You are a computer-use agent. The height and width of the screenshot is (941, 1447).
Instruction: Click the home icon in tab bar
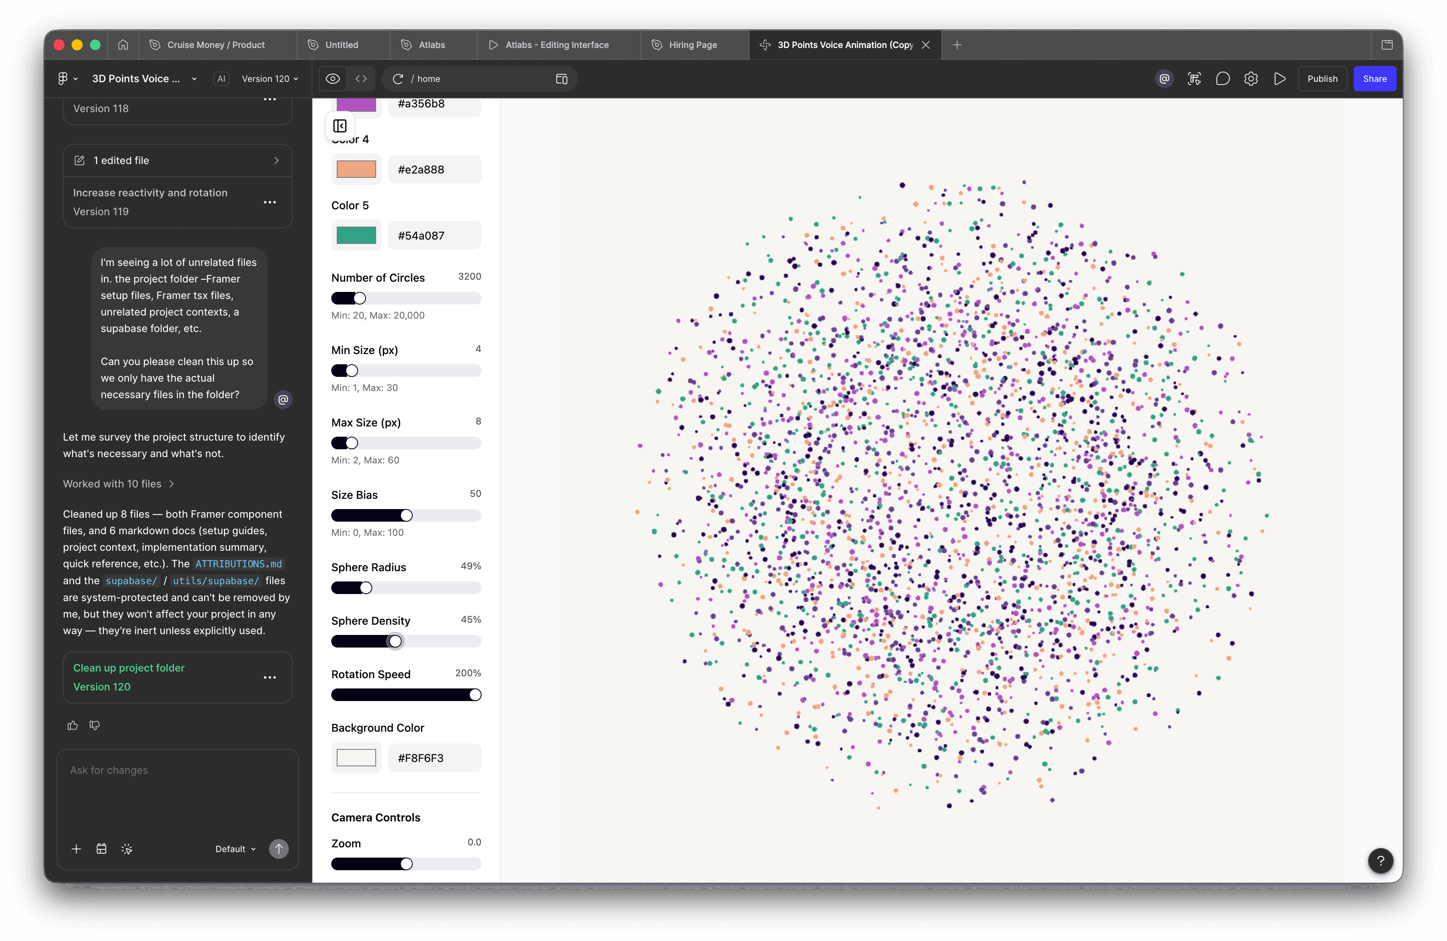[123, 44]
